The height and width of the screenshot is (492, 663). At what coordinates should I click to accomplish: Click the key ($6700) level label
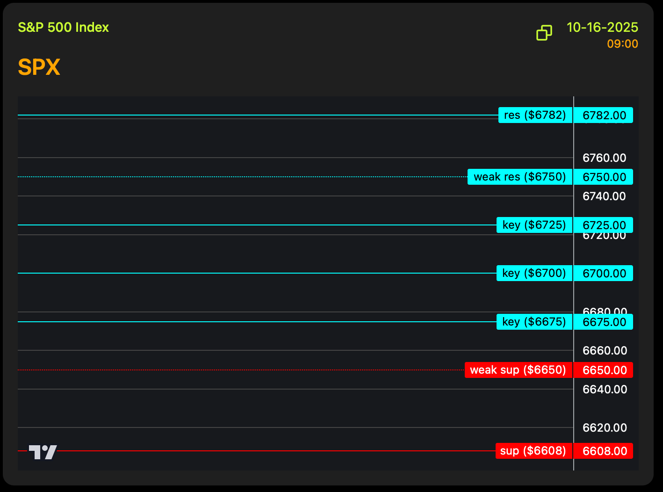(534, 273)
